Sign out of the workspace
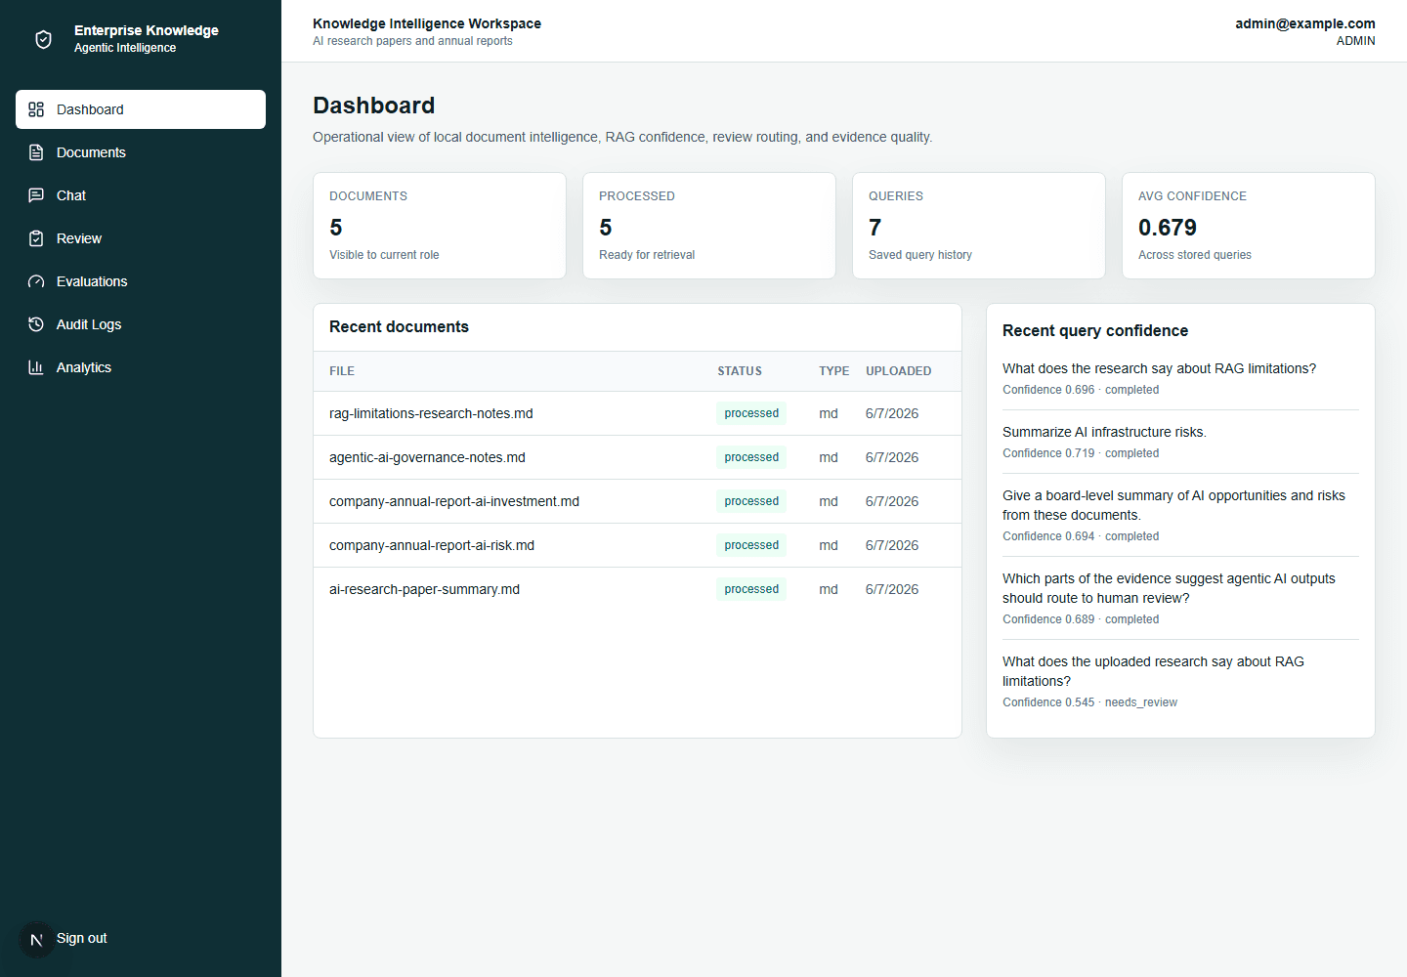Image resolution: width=1407 pixels, height=977 pixels. (82, 938)
